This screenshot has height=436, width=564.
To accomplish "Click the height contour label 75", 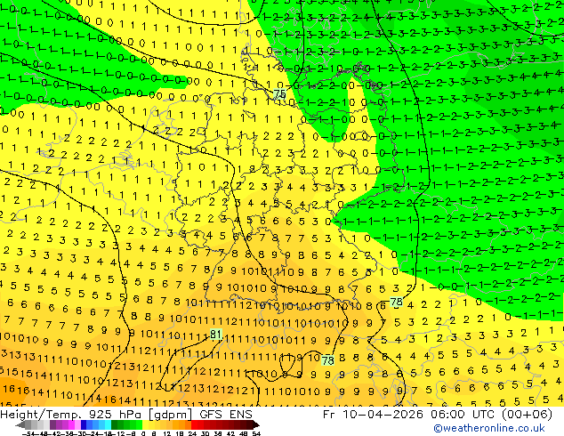I will point(279,94).
